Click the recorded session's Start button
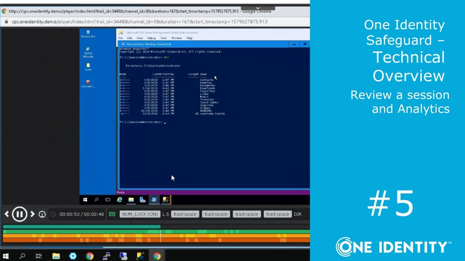This screenshot has width=465, height=261. [85, 199]
